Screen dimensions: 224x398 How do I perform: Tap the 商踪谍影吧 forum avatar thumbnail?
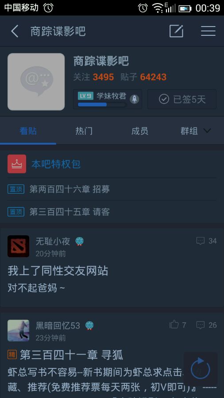pos(36,82)
